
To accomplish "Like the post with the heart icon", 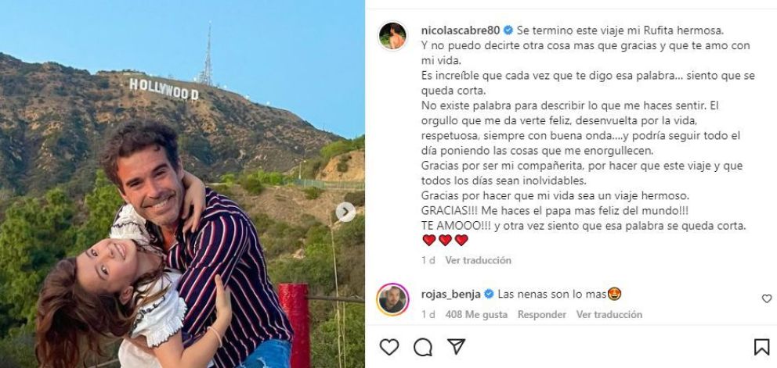I will pos(389,347).
